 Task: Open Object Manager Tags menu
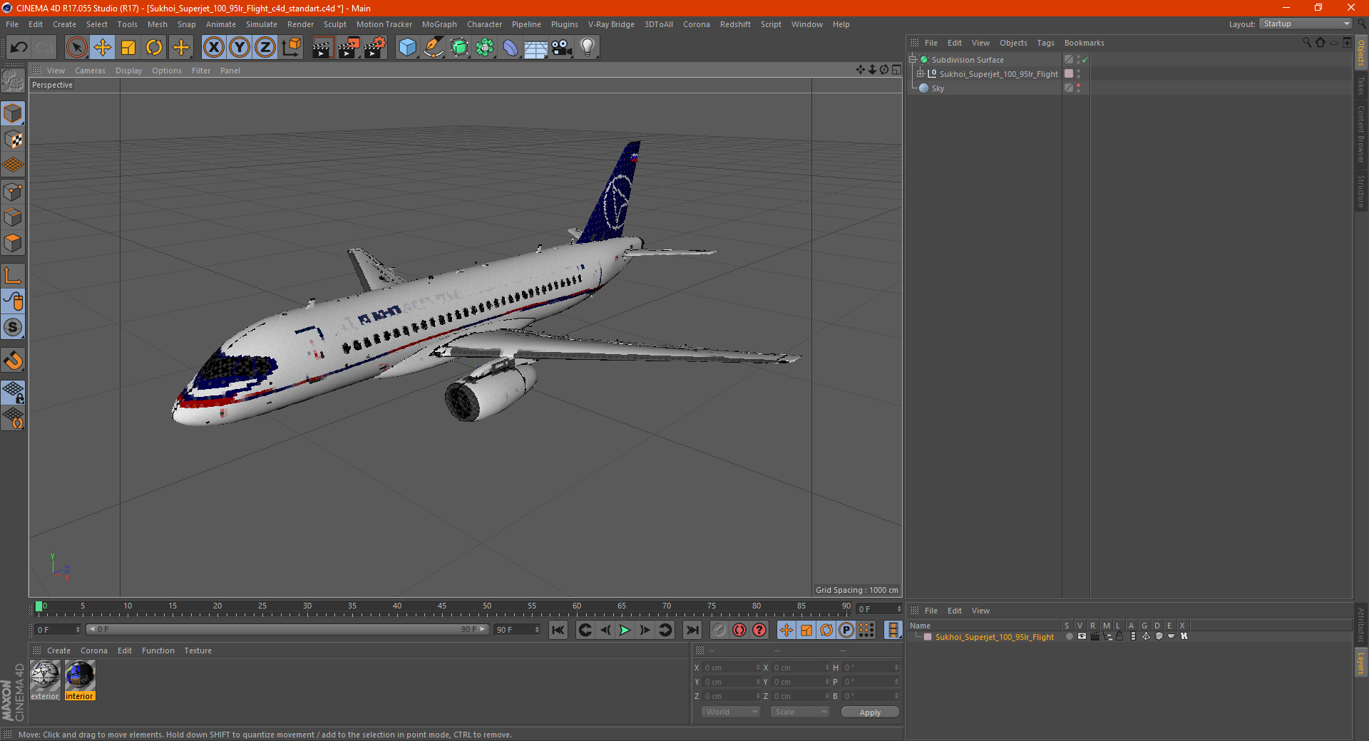[x=1045, y=43]
